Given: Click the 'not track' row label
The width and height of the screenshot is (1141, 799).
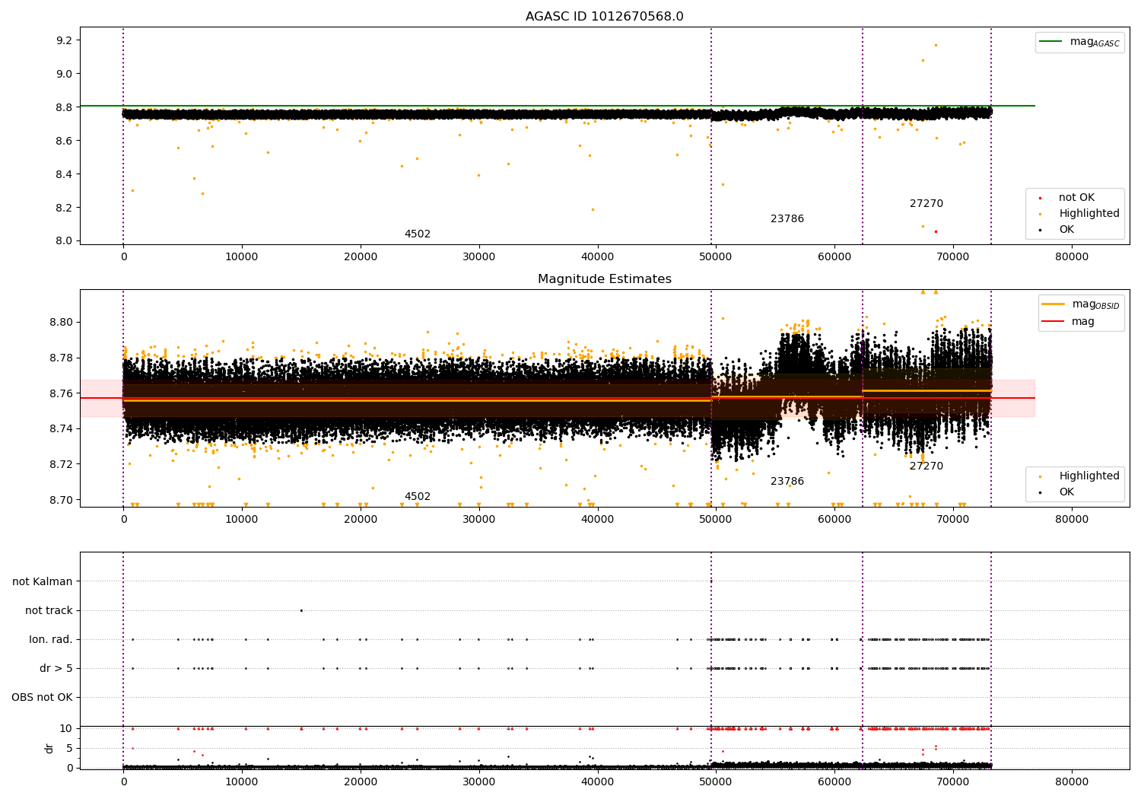Looking at the screenshot, I should (49, 611).
